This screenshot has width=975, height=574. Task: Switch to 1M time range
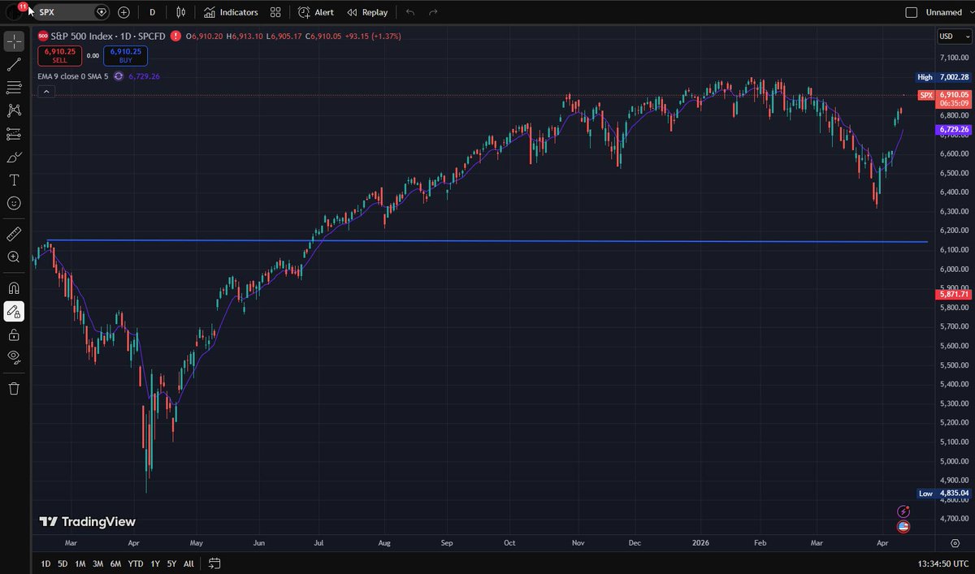80,563
